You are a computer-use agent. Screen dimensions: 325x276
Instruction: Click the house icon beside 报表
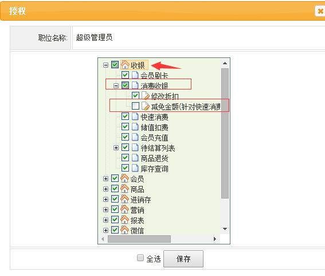[125, 220]
